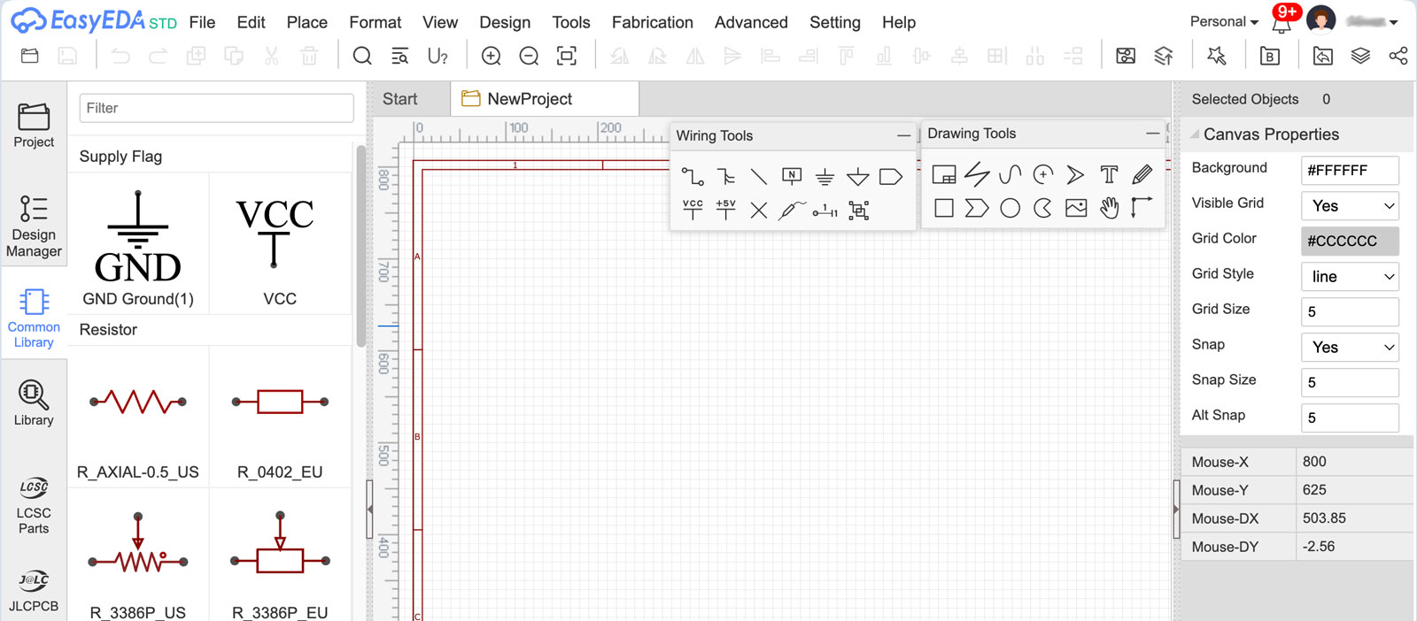Image resolution: width=1417 pixels, height=621 pixels.
Task: Open the Visible Grid dropdown
Action: [x=1350, y=206]
